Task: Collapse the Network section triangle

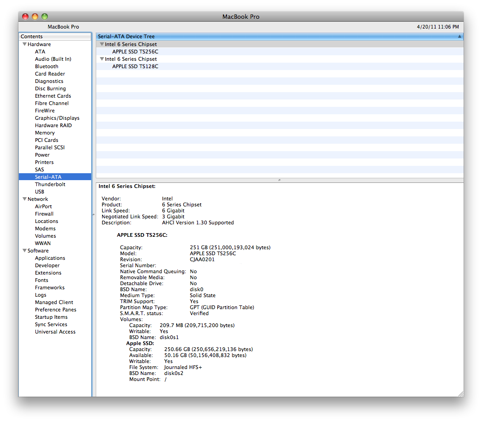Action: click(24, 199)
